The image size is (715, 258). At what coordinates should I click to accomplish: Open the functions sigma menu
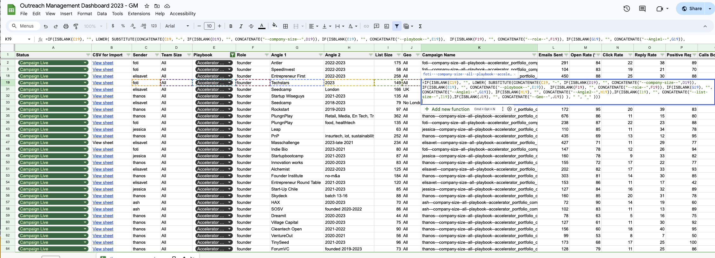click(420, 26)
